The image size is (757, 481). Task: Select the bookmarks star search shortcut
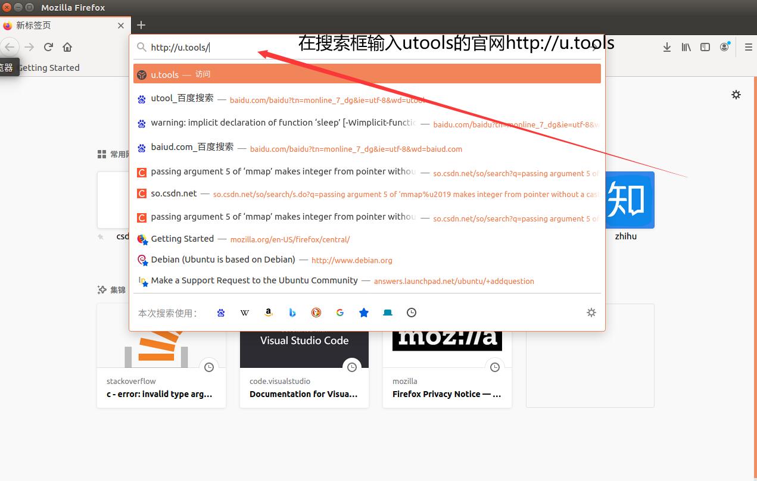pos(364,312)
